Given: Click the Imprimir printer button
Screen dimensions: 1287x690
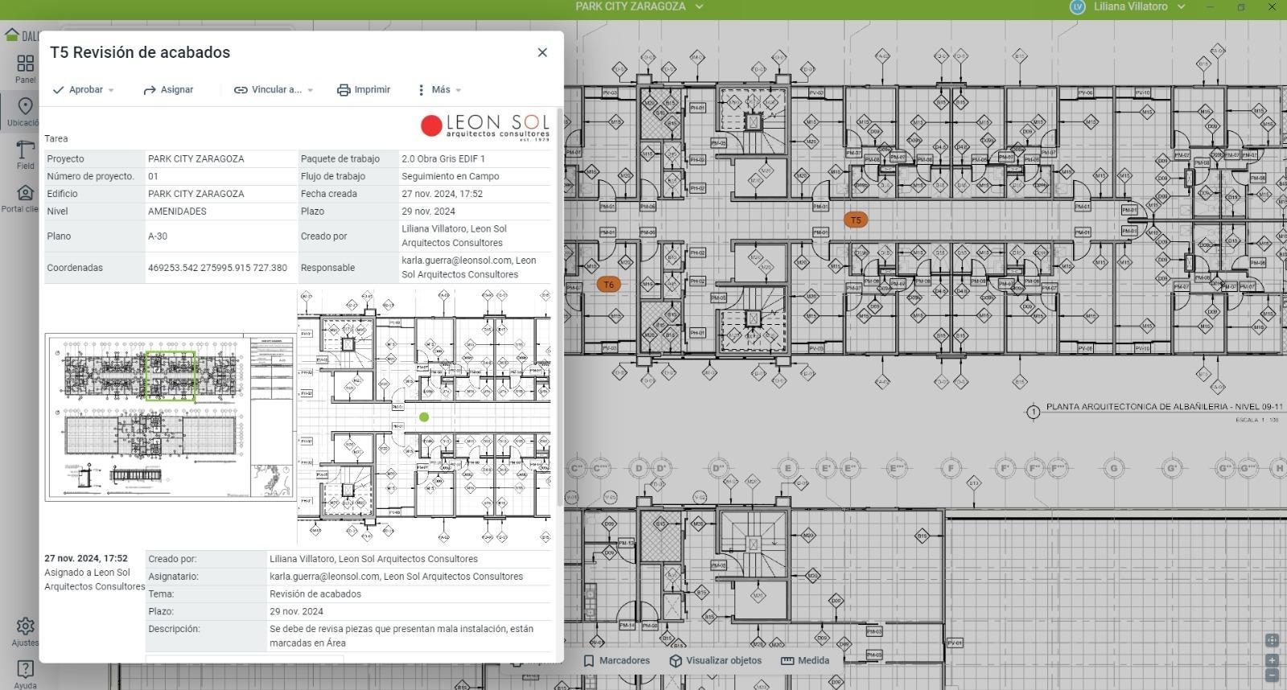Looking at the screenshot, I should [364, 90].
